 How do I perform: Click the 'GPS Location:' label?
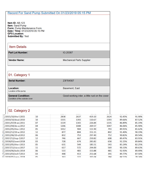pyautogui.click(x=16, y=33)
